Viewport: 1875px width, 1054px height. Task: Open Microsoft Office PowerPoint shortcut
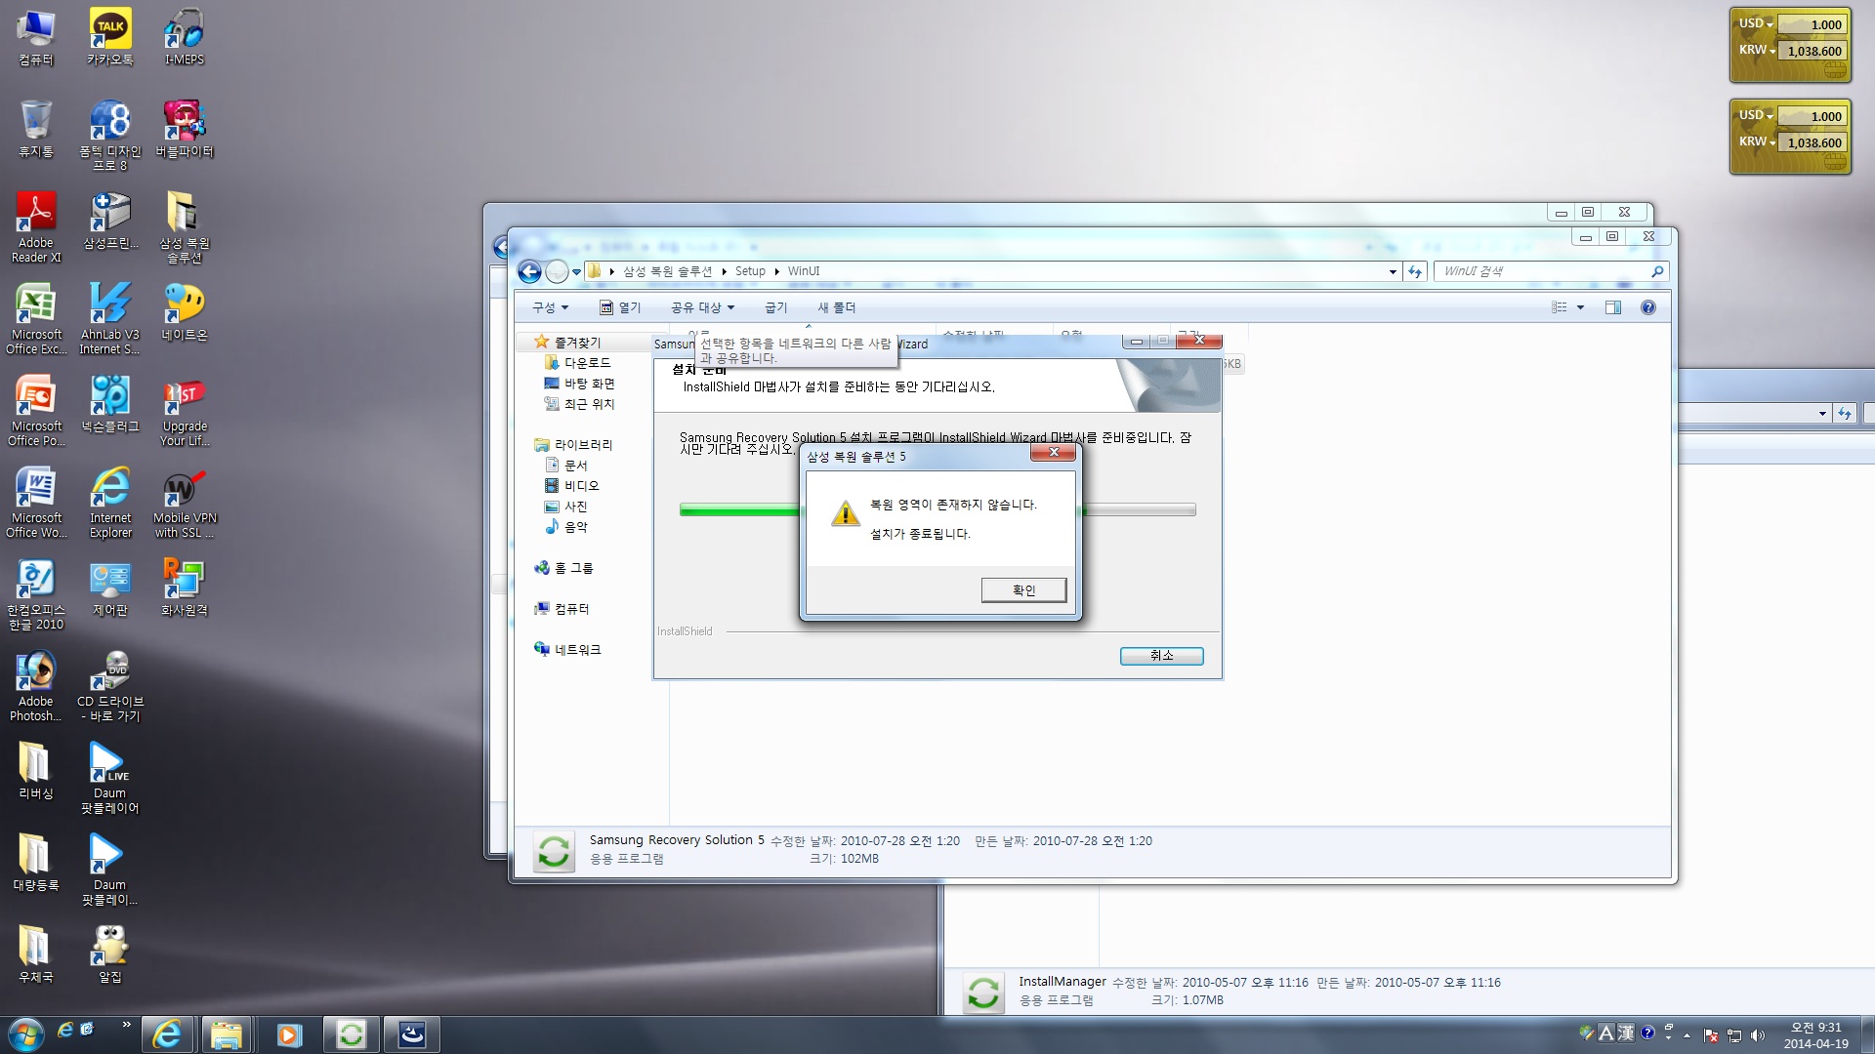[x=36, y=411]
